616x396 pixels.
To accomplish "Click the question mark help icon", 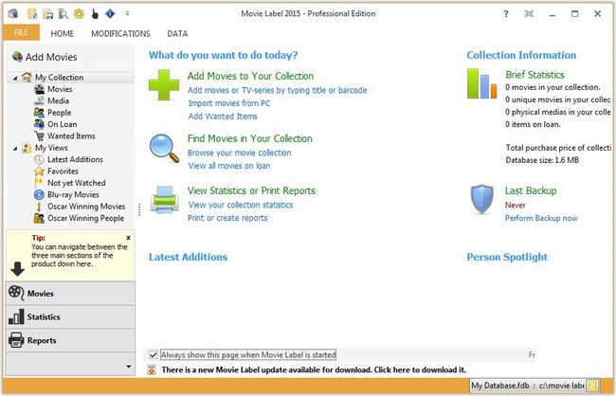I will coord(506,14).
